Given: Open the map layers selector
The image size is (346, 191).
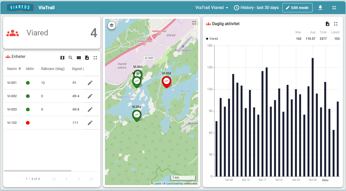Looking at the screenshot, I should pyautogui.click(x=112, y=25).
